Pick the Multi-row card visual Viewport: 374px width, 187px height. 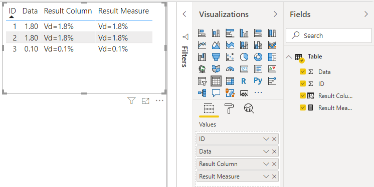[x=258, y=69]
